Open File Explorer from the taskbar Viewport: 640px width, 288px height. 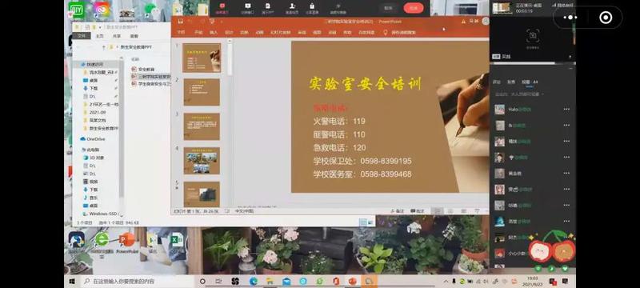270,281
